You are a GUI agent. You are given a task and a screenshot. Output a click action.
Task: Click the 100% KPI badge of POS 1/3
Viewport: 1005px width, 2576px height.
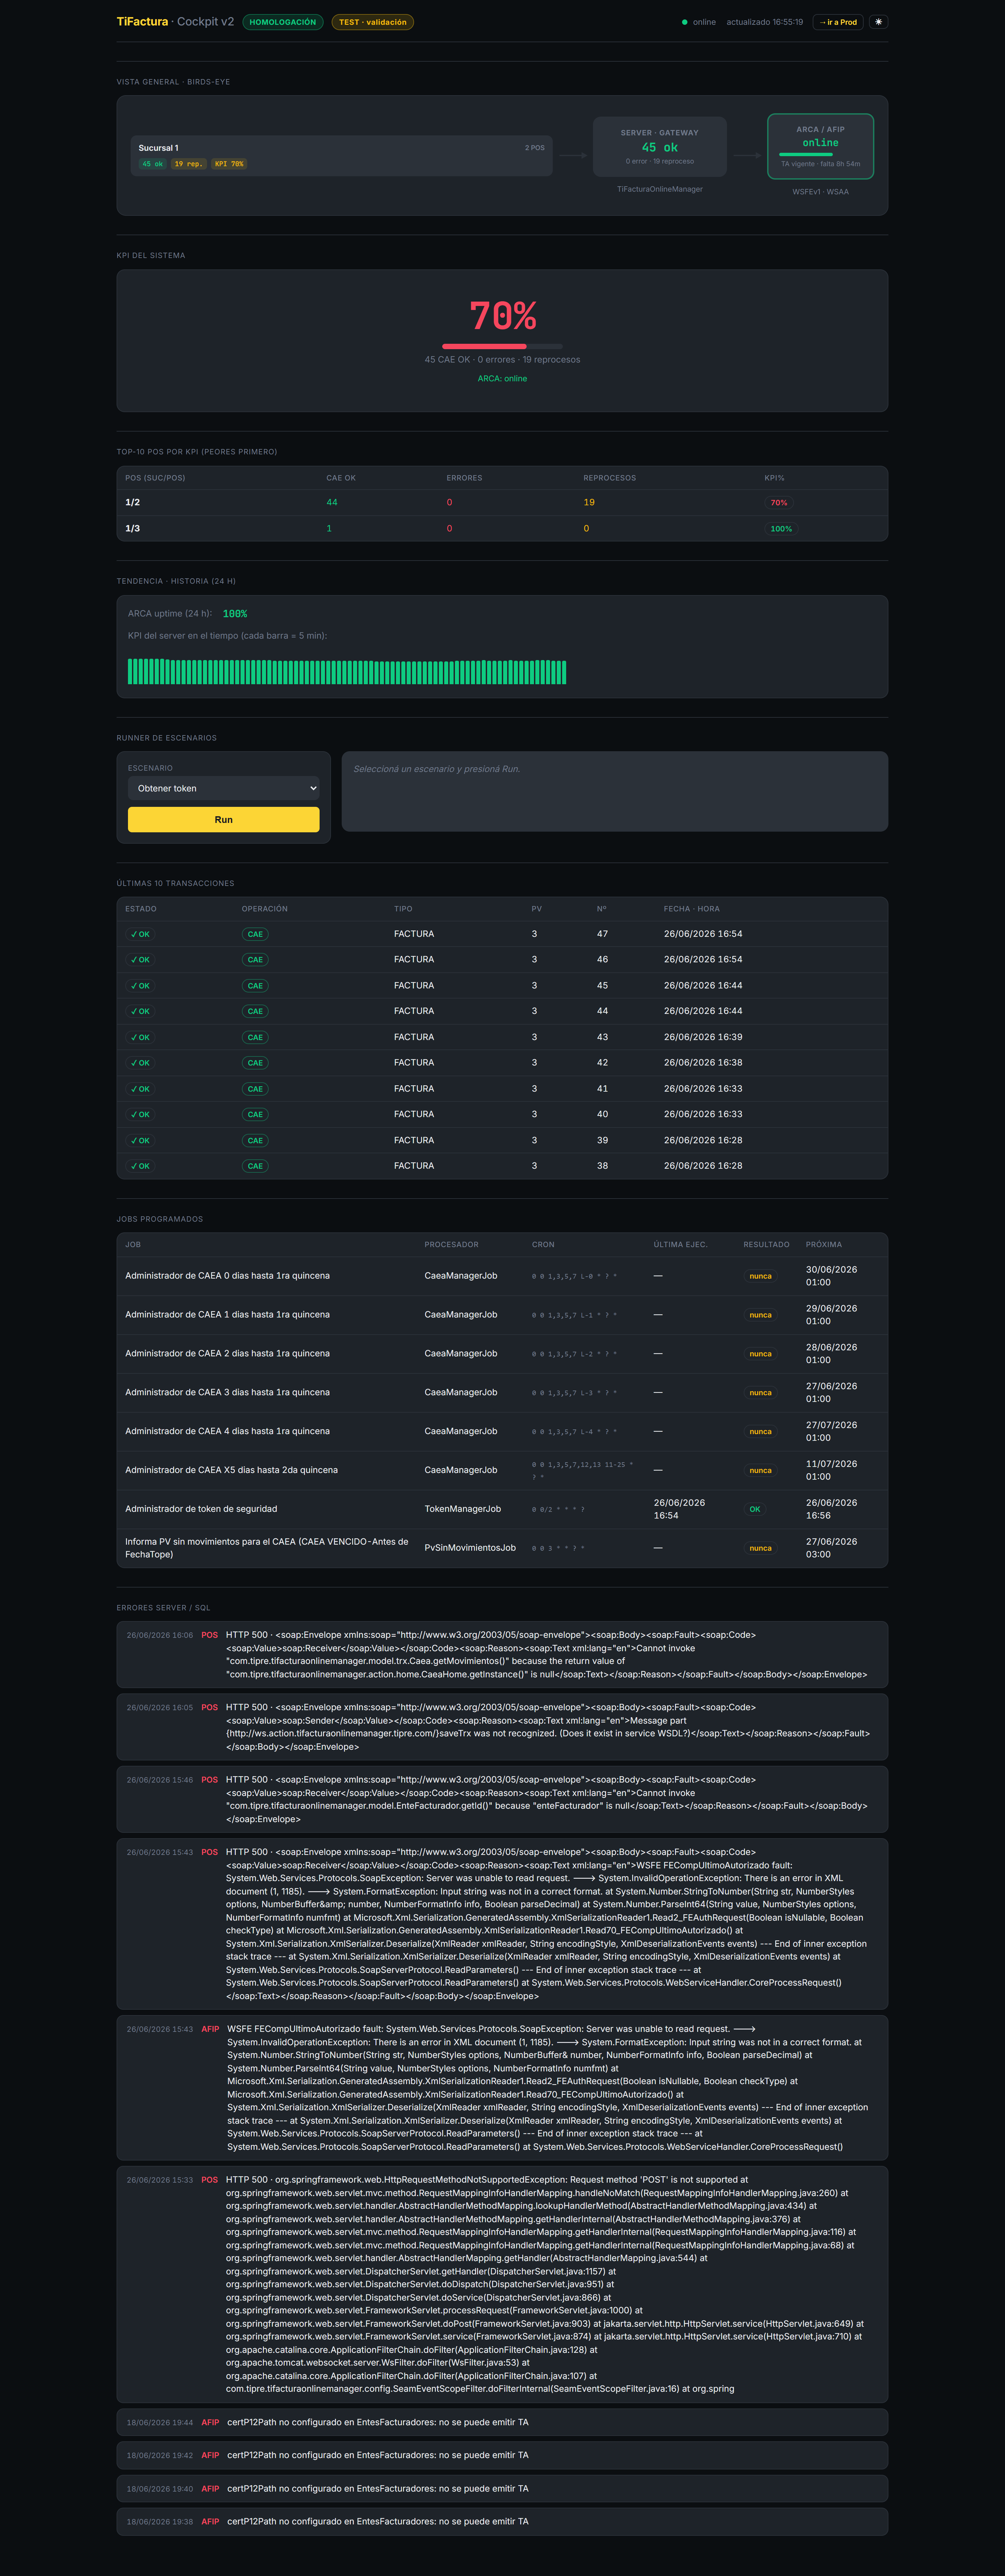(x=781, y=529)
